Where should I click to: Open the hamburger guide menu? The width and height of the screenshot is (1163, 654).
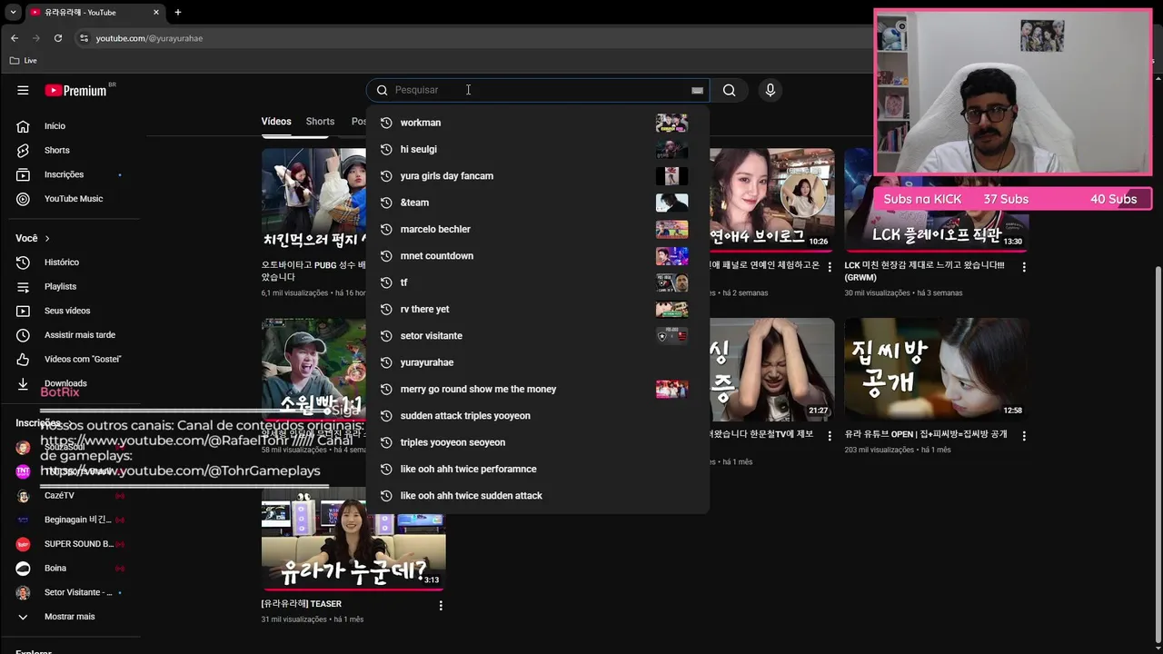pyautogui.click(x=23, y=90)
